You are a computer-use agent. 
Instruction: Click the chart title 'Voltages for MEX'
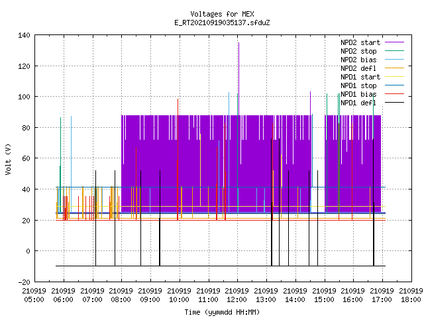point(222,14)
